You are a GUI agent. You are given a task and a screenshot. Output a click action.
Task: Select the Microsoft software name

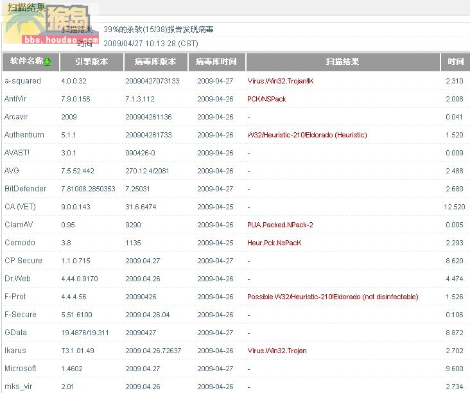click(x=21, y=369)
